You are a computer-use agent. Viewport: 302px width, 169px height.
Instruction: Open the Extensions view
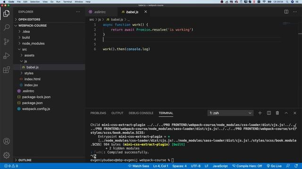(6, 70)
